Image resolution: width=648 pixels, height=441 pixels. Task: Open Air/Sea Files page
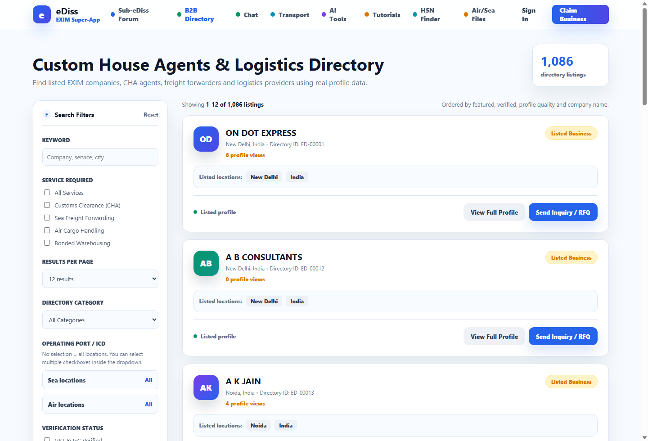click(x=483, y=14)
